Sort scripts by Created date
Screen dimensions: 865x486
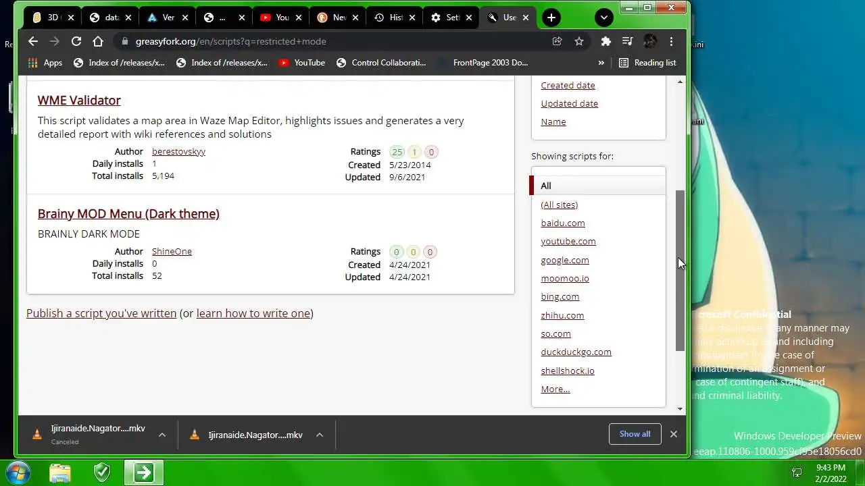click(x=568, y=85)
